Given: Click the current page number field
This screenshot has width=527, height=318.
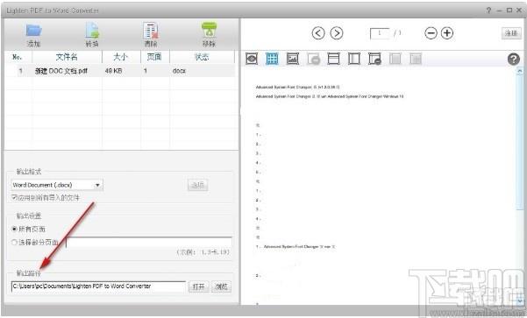Looking at the screenshot, I should (x=380, y=33).
